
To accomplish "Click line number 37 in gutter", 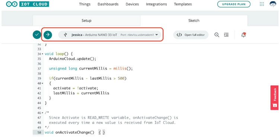I will pyautogui.click(x=39, y=69).
